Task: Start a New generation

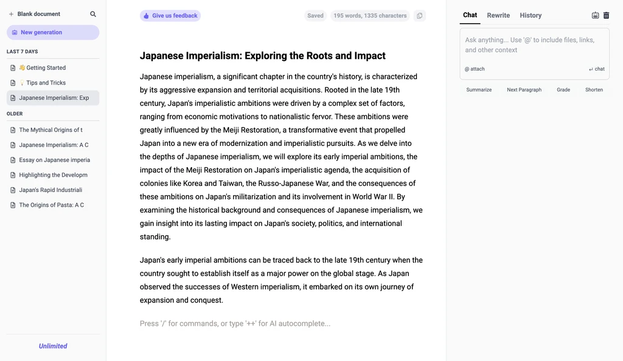Action: (53, 32)
